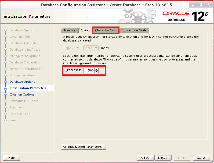
Task: Increase Processes value with up arrow
Action: tap(97, 69)
